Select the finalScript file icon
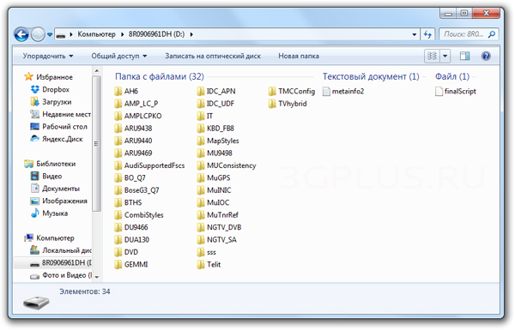Image resolution: width=515 pixels, height=330 pixels. [x=439, y=91]
